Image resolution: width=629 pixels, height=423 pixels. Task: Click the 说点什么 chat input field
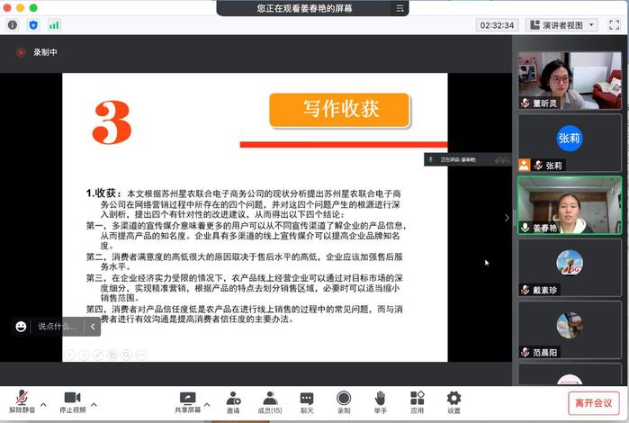click(x=58, y=326)
